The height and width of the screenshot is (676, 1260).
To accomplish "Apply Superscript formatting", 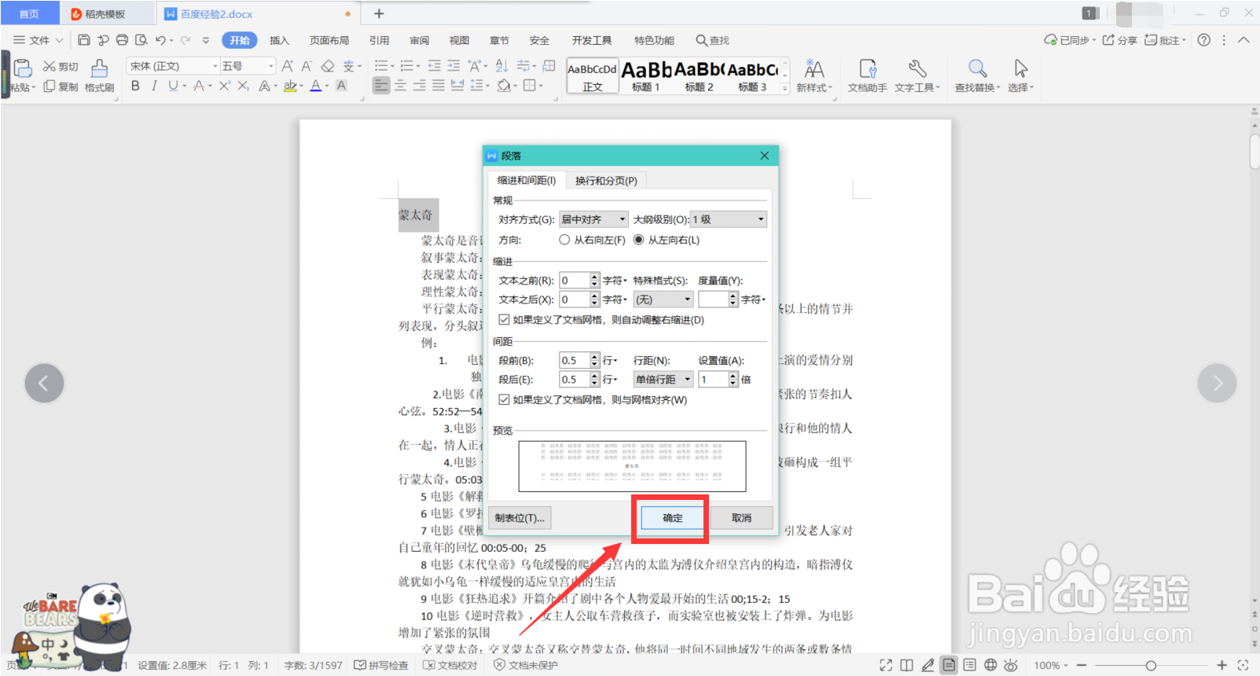I will tap(225, 86).
